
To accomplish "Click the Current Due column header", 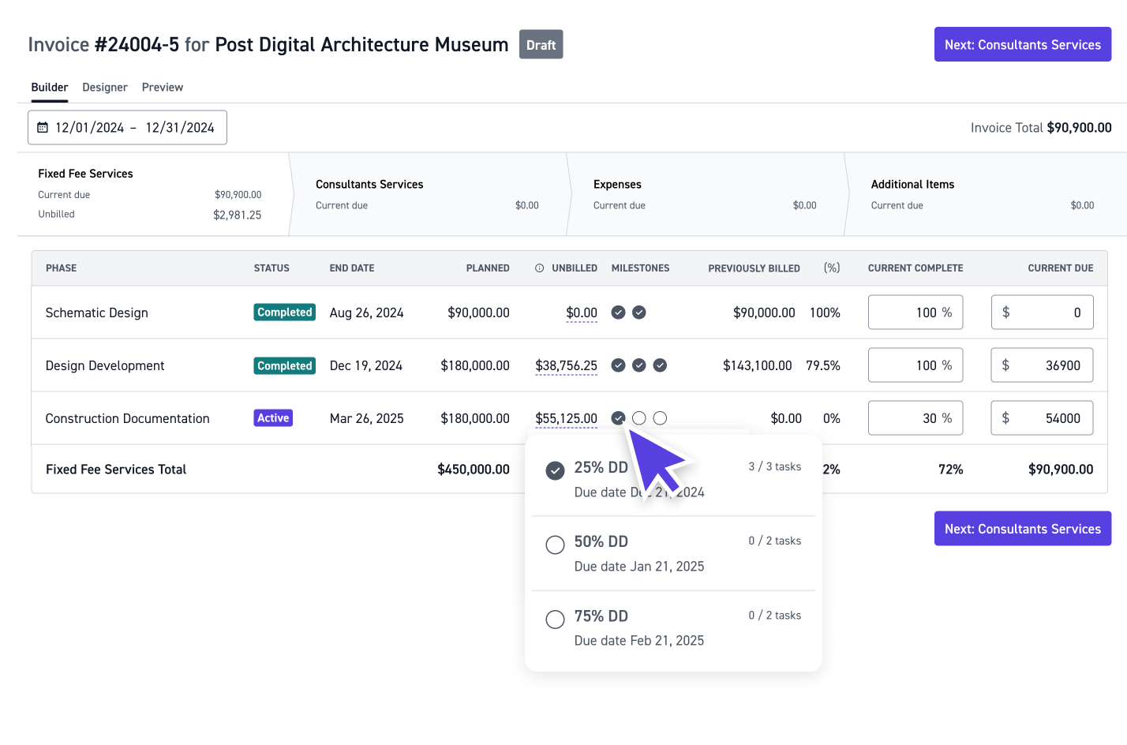I will coord(1061,268).
